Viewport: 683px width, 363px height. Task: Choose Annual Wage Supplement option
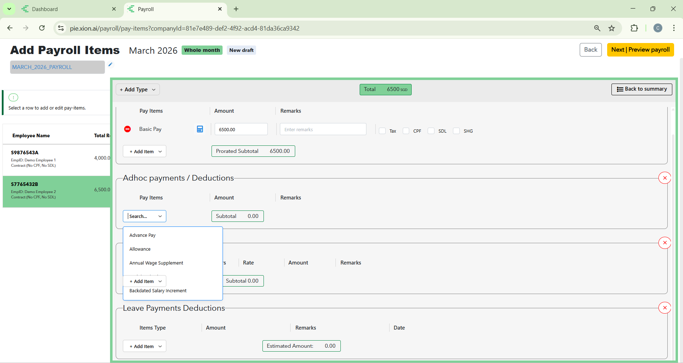coord(156,263)
